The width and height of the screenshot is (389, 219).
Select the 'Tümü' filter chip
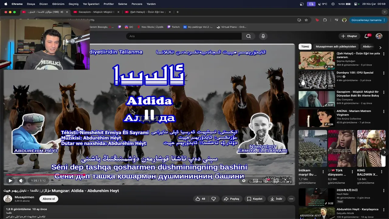305,47
